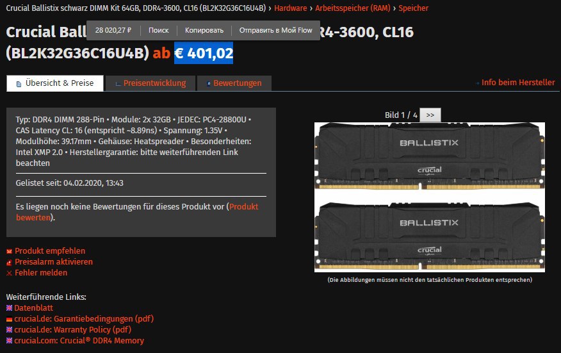
Task: Open crucial.com Crucial DDR4 Memory link
Action: point(79,340)
